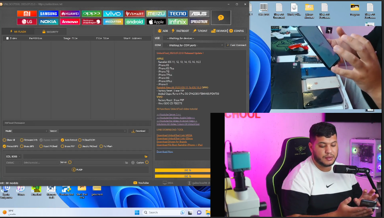
Task: Browse for EDL 9008 firmware folder
Action: (x=146, y=156)
